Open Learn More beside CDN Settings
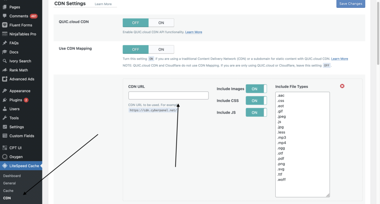The width and height of the screenshot is (380, 204). tap(103, 4)
